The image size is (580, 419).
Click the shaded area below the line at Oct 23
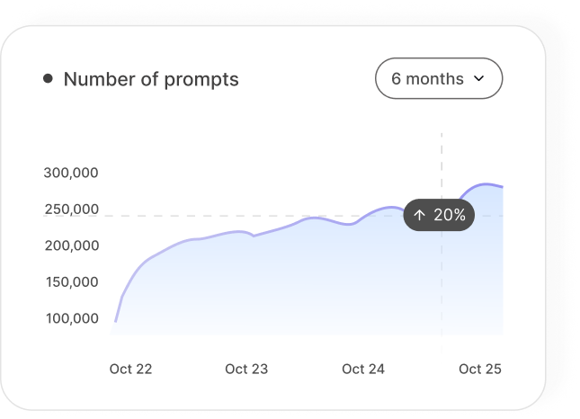246,289
